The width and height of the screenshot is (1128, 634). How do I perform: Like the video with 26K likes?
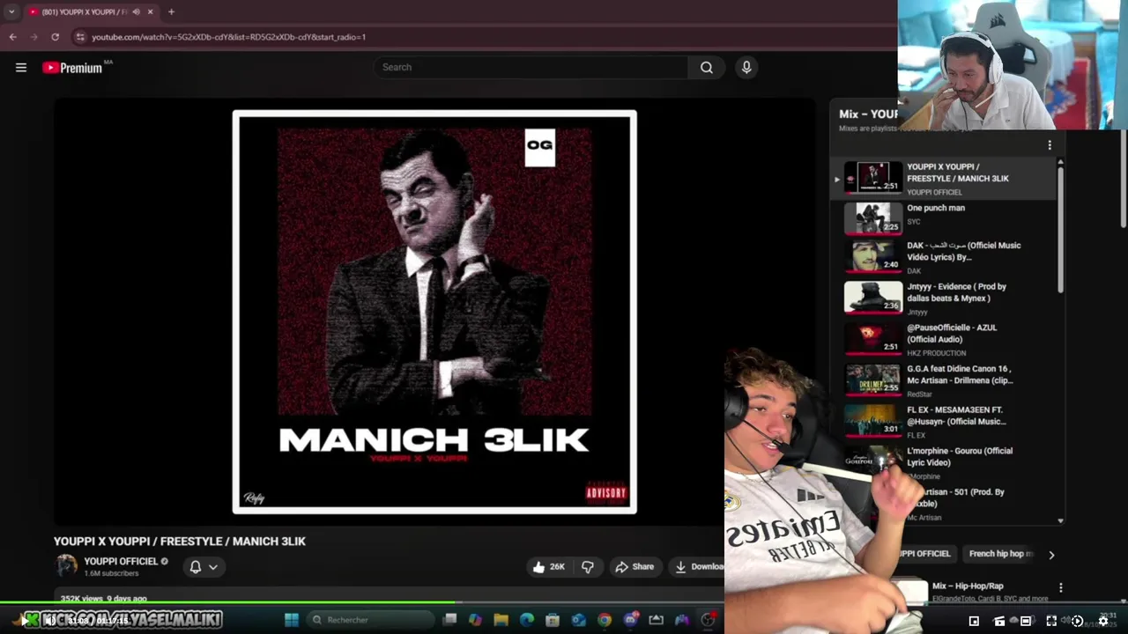(x=548, y=567)
